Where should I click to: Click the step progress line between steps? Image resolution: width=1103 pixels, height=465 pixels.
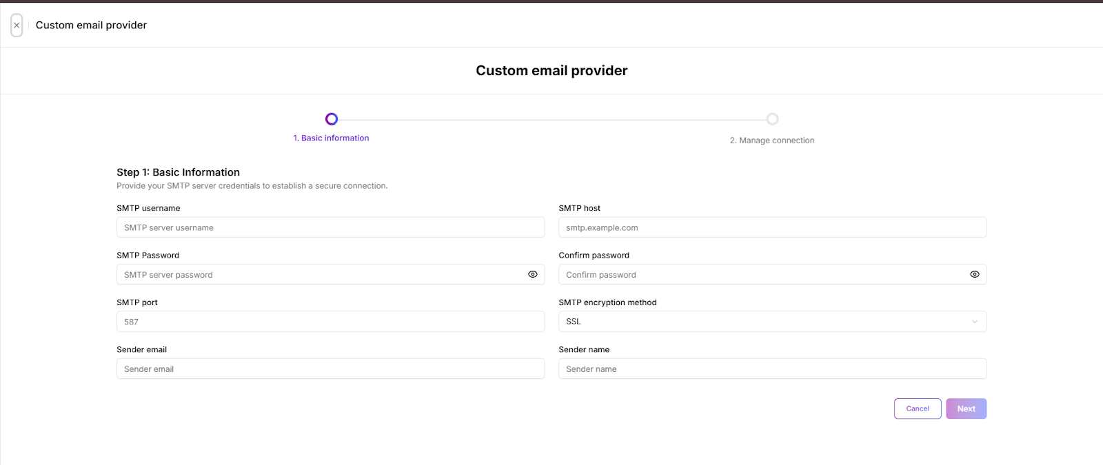tap(551, 120)
